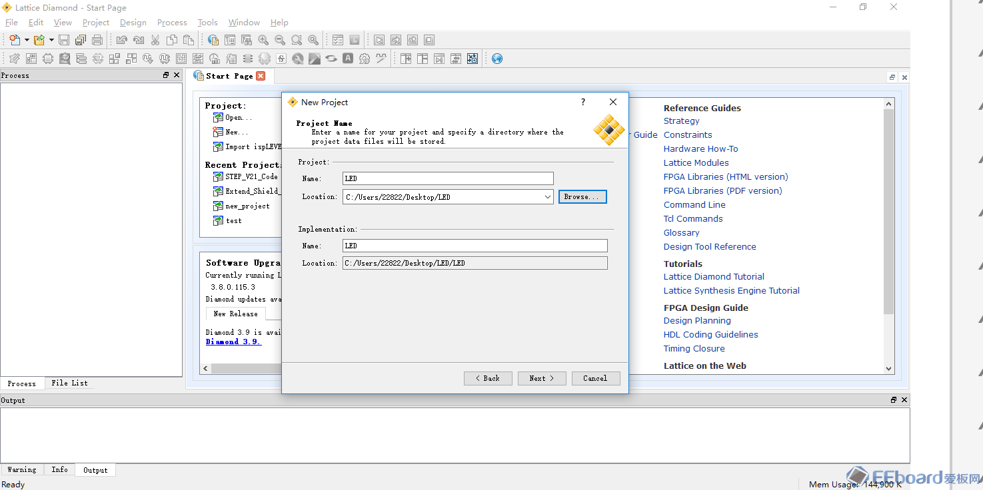983x490 pixels.
Task: Open the Design menu
Action: point(133,23)
